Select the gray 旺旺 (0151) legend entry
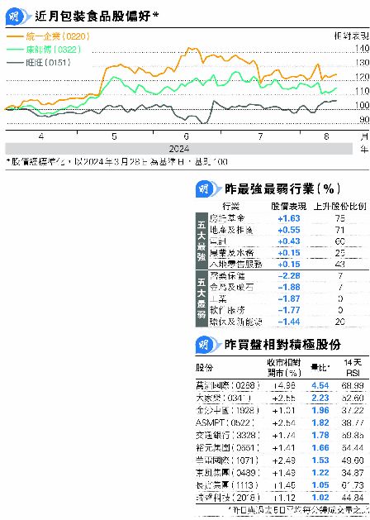370x520 pixels. pyautogui.click(x=39, y=62)
